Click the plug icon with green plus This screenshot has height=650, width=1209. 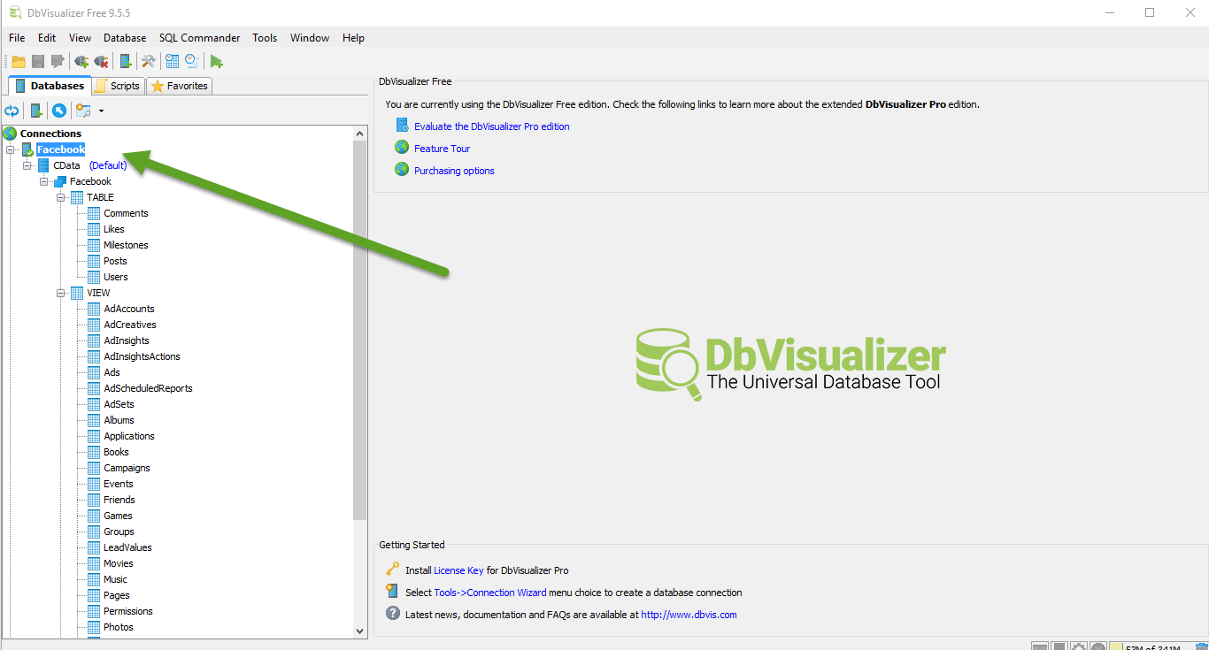[x=81, y=61]
